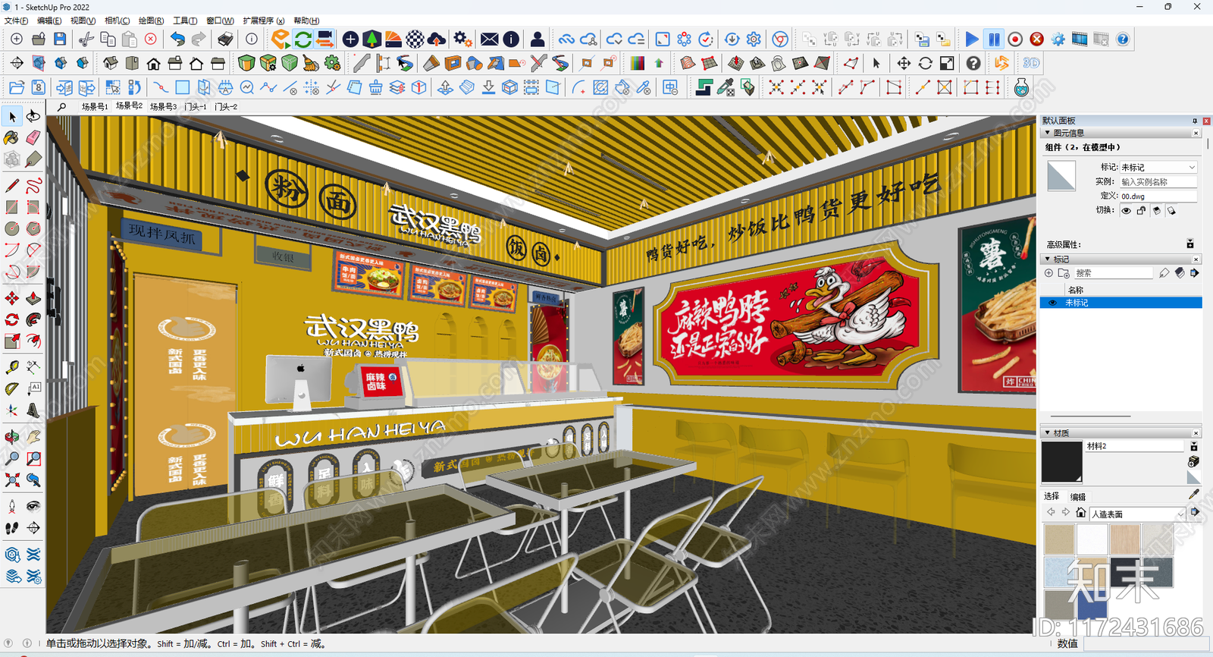Click the Undo arrow
The height and width of the screenshot is (657, 1213).
177,39
